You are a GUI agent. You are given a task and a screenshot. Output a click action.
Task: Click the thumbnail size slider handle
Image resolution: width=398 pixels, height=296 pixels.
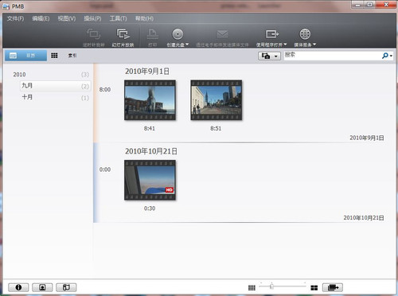(271, 286)
